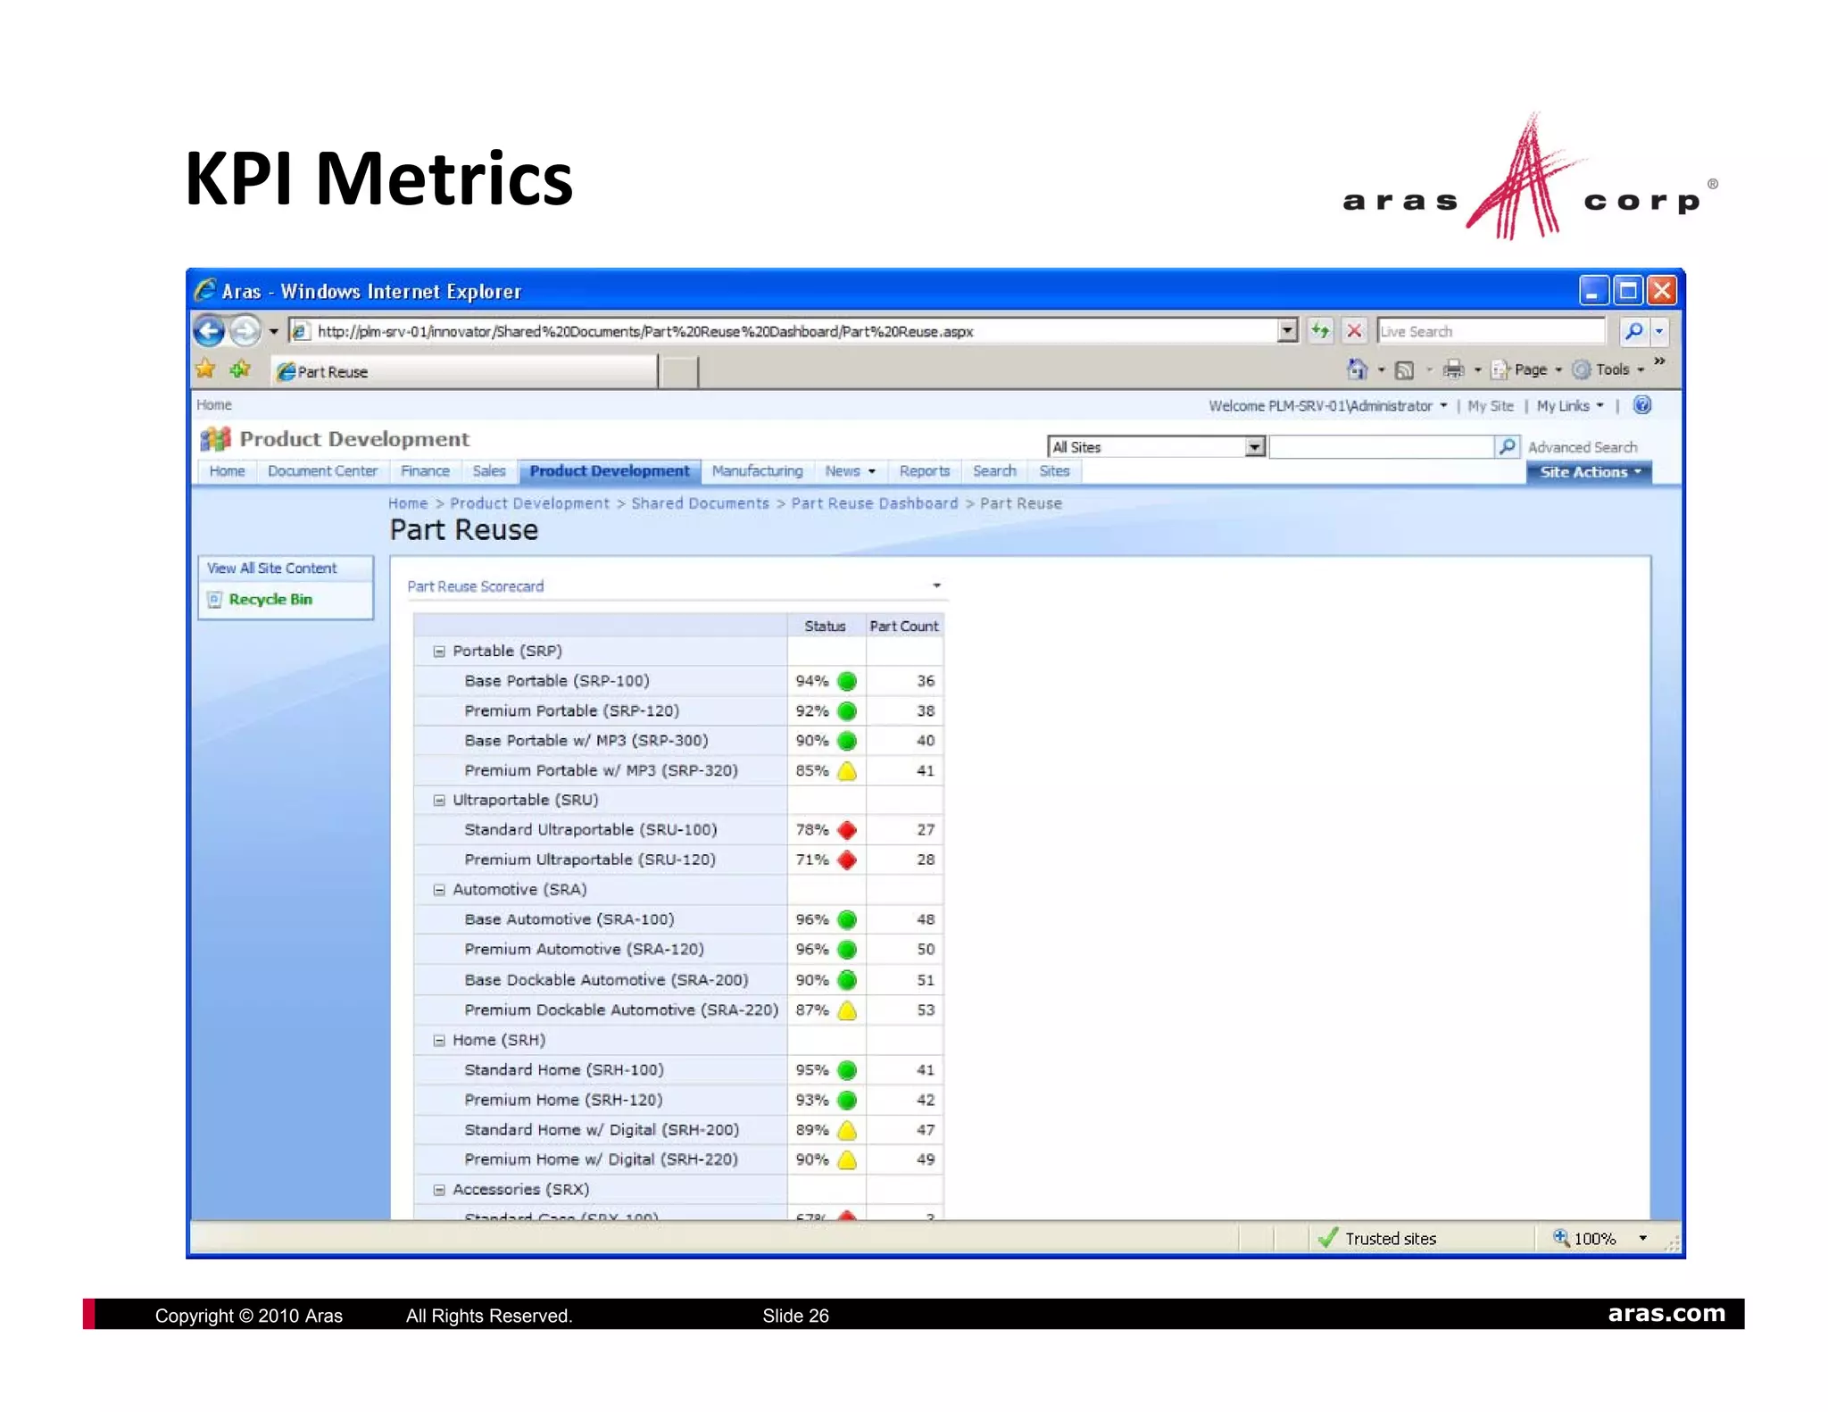Click the Add to Favorites icon
The height and width of the screenshot is (1412, 1828).
coord(239,369)
